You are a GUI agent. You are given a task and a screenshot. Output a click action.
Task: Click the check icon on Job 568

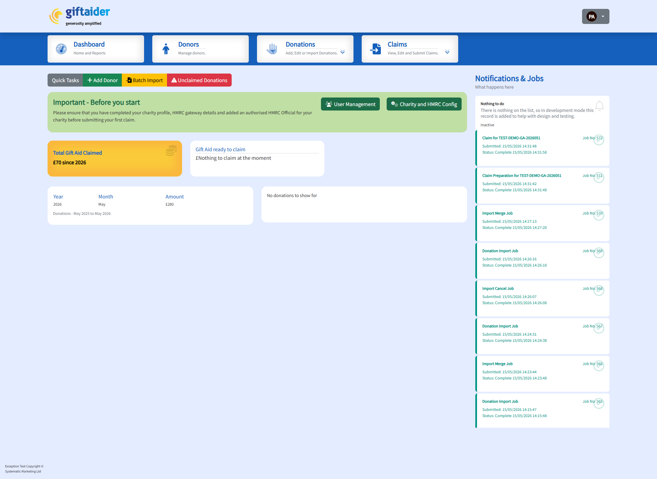(x=599, y=290)
